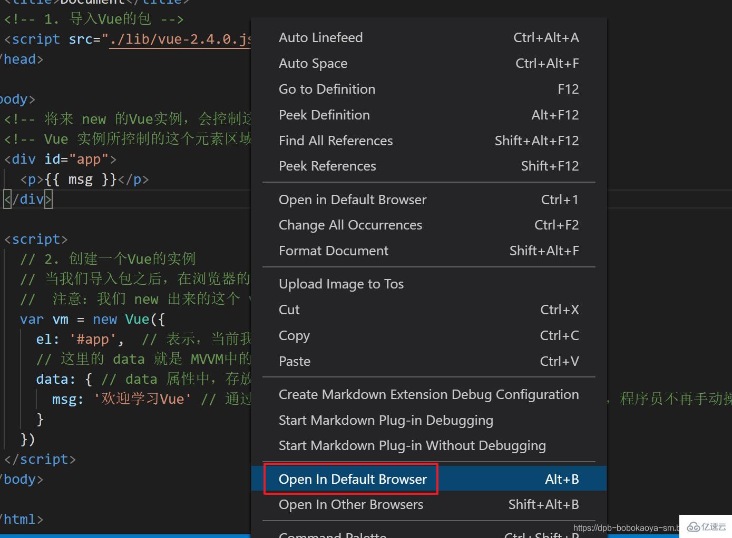Image resolution: width=732 pixels, height=538 pixels.
Task: Choose Paste menu item
Action: [429, 361]
